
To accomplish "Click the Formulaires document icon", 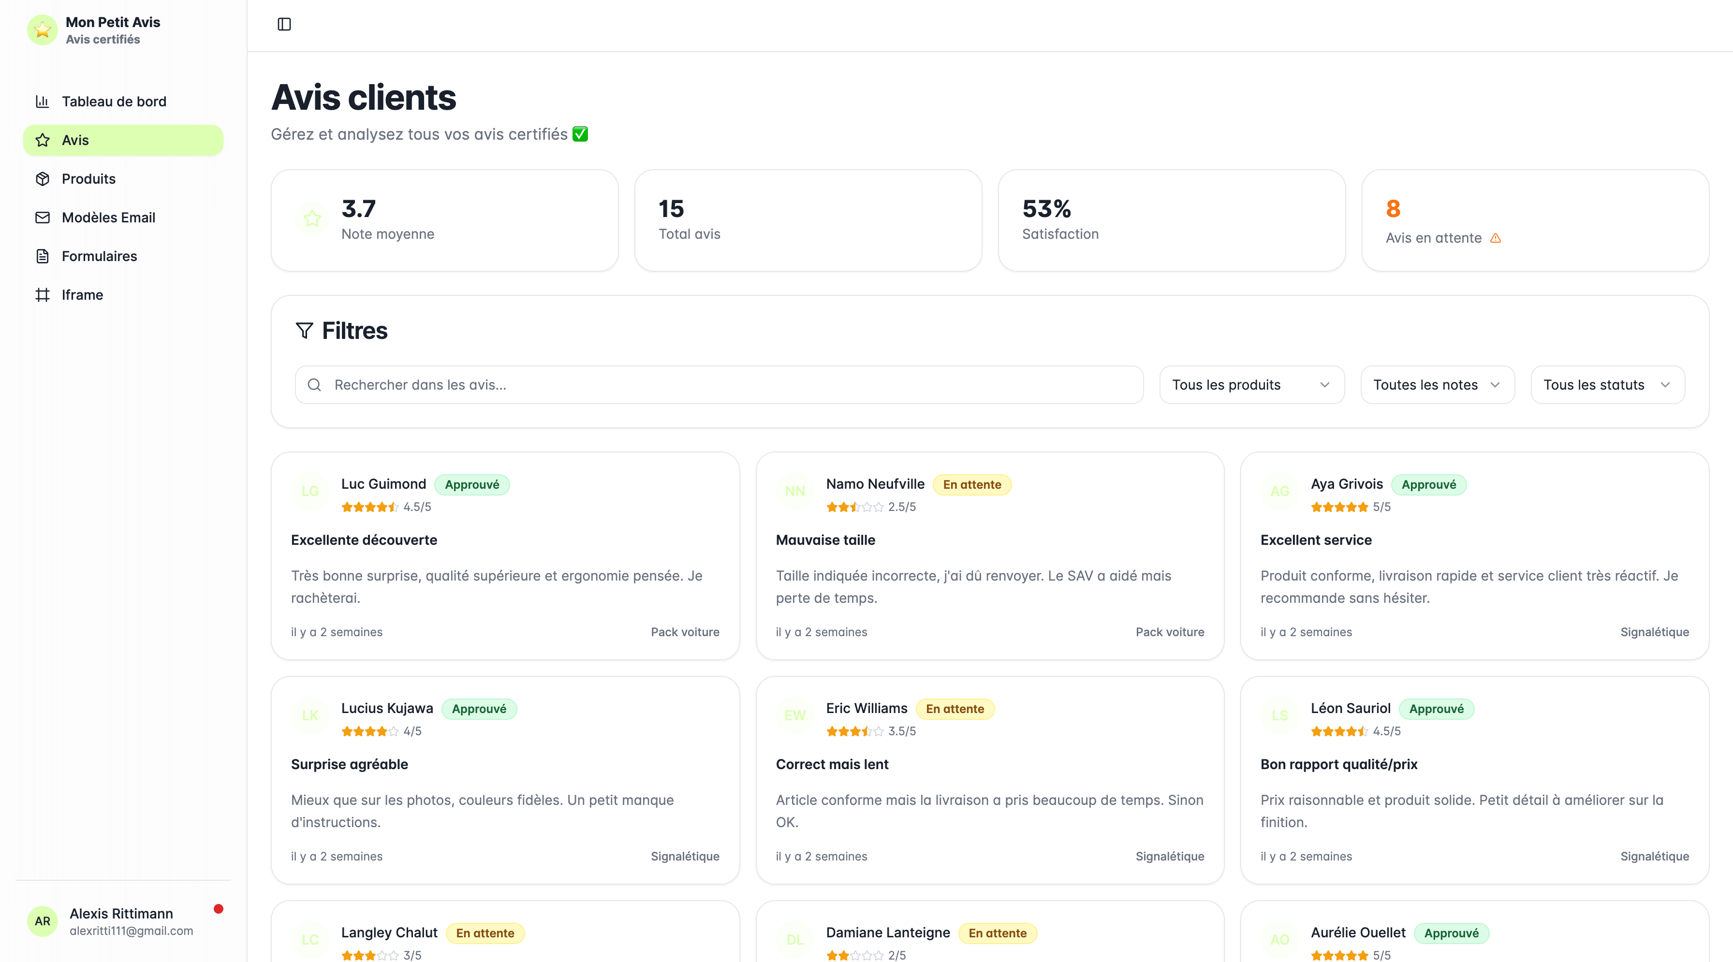I will (x=43, y=256).
